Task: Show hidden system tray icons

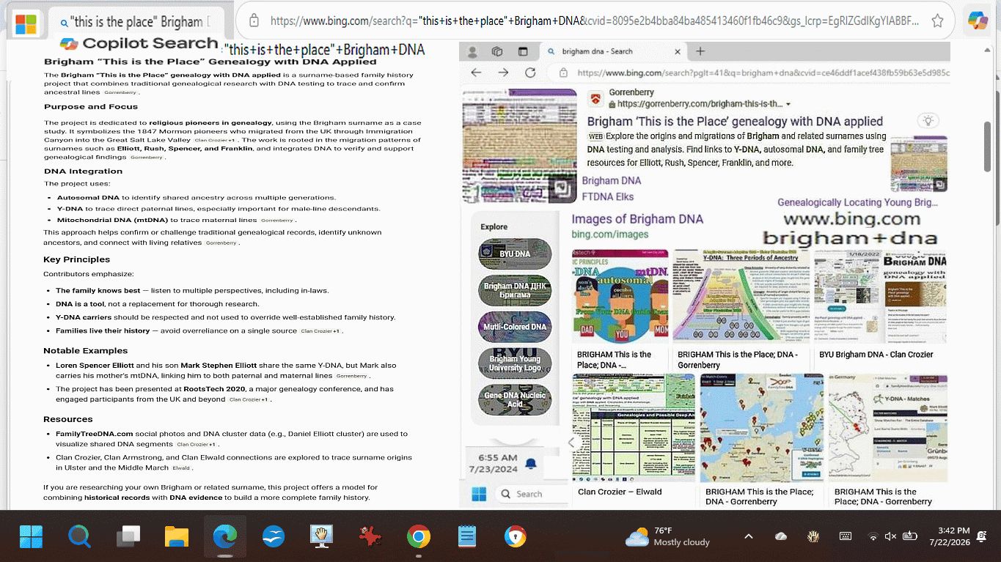Action: [749, 536]
